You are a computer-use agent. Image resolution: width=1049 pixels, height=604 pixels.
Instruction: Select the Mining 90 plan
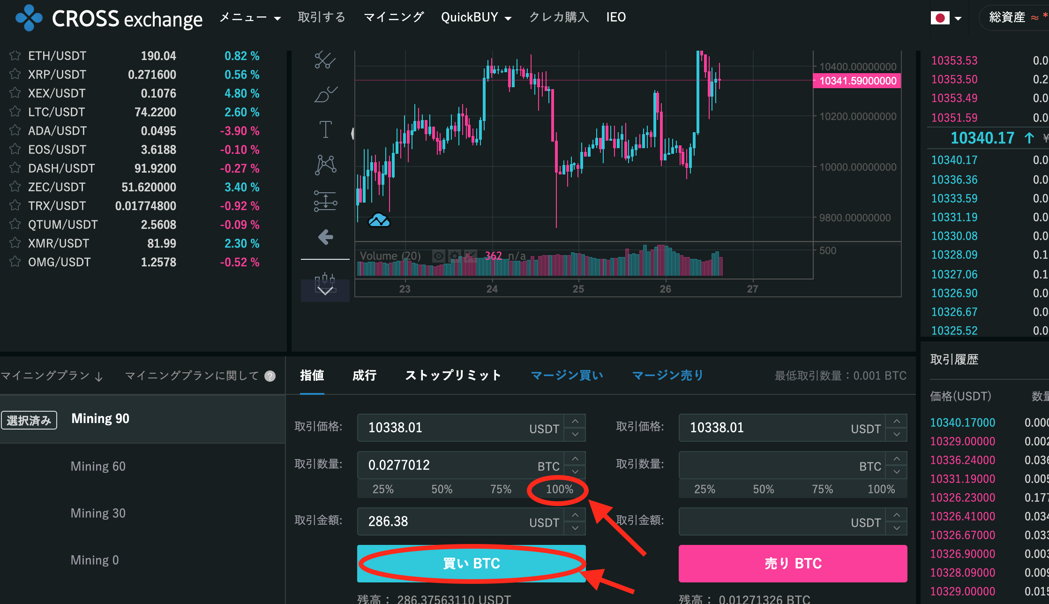[x=142, y=419]
